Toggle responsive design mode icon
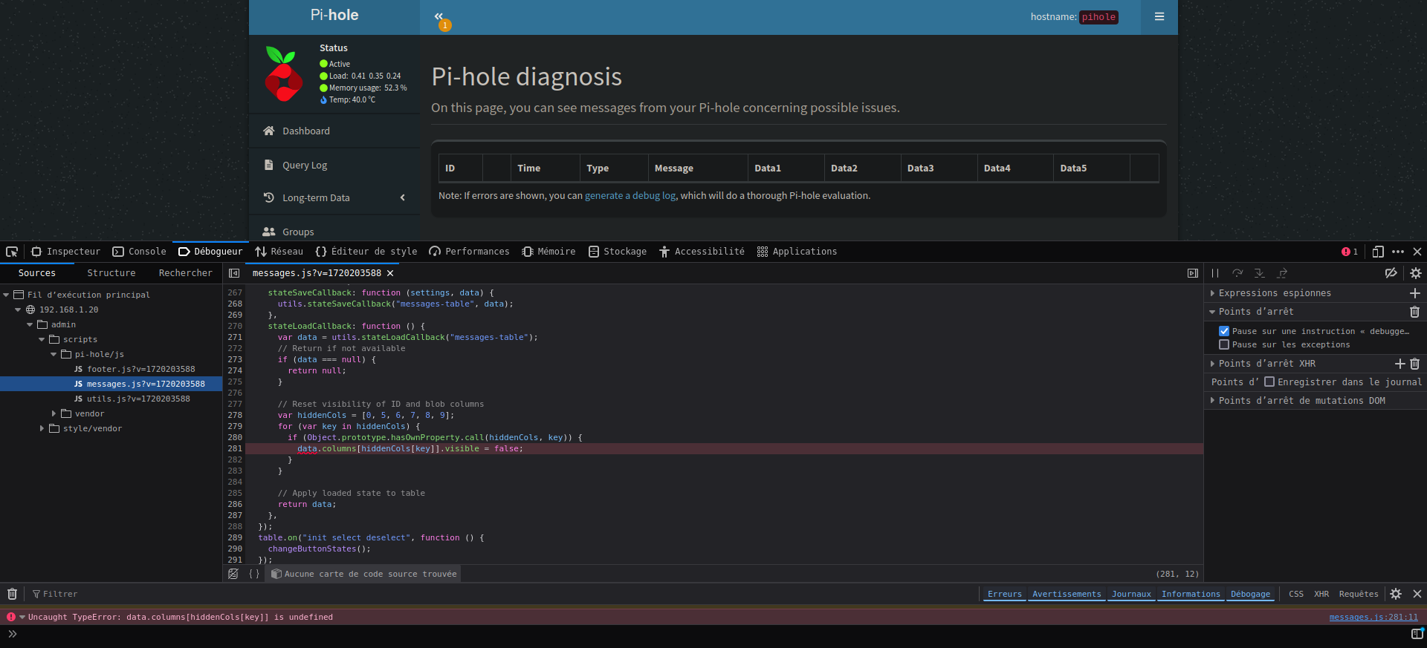Viewport: 1427px width, 648px height. pos(1377,252)
